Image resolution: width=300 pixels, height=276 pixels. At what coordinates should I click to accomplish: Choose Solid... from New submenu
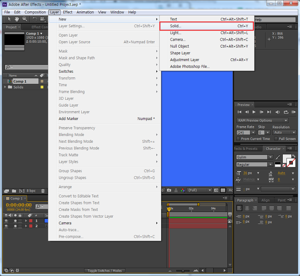point(207,26)
